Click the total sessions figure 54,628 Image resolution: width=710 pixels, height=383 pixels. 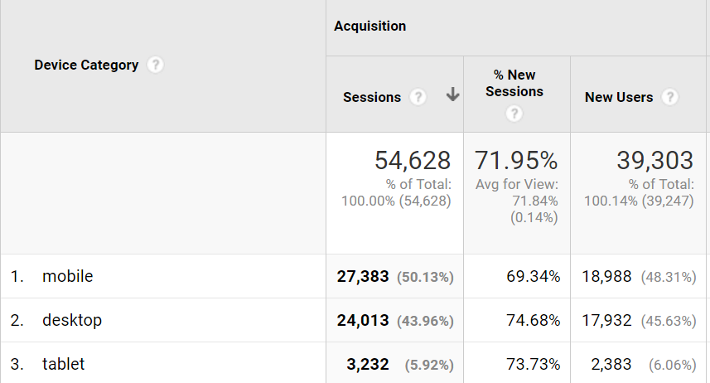click(x=413, y=160)
